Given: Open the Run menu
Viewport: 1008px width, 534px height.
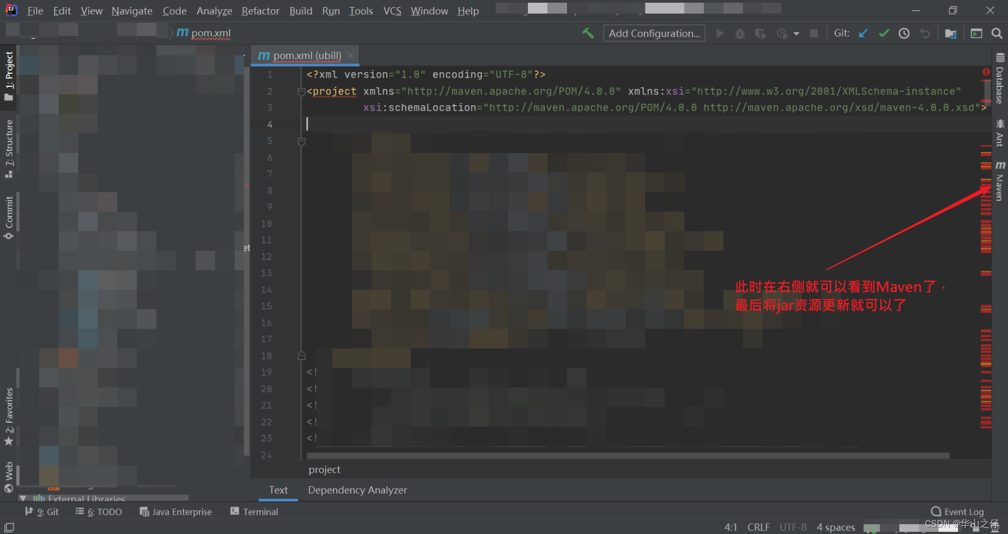Looking at the screenshot, I should pos(331,11).
